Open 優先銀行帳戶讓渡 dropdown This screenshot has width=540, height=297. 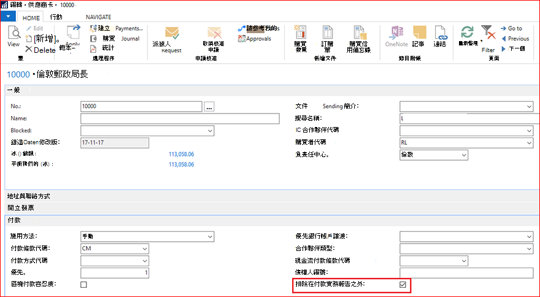click(530, 237)
